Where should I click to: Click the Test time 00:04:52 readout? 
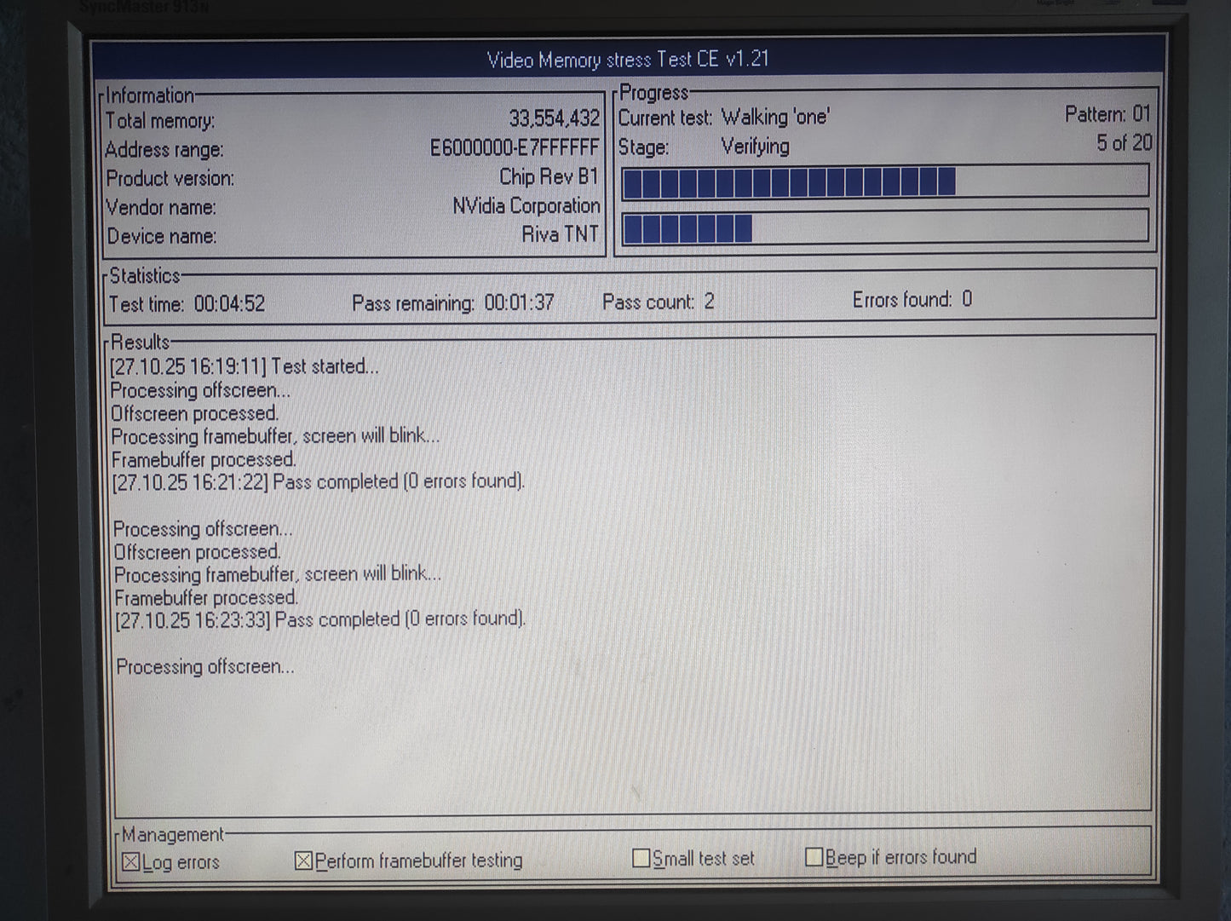click(x=187, y=304)
